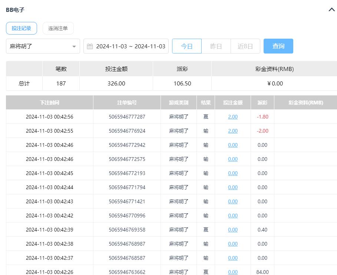Open the 2.00 bet link on order 5065946777287
This screenshot has height=275, width=337.
[232, 117]
